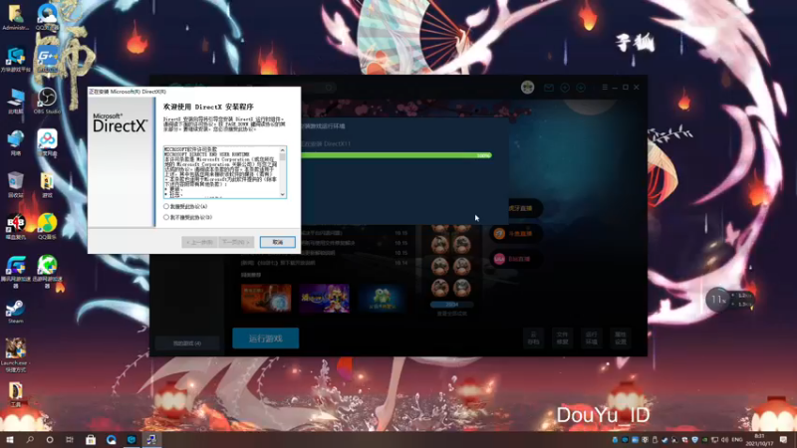
Task: Open the purple recommended game thumbnail
Action: pyautogui.click(x=325, y=298)
